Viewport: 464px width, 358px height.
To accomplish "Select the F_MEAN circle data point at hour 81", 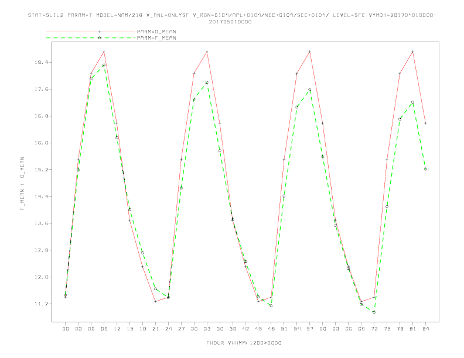I will tap(413, 102).
